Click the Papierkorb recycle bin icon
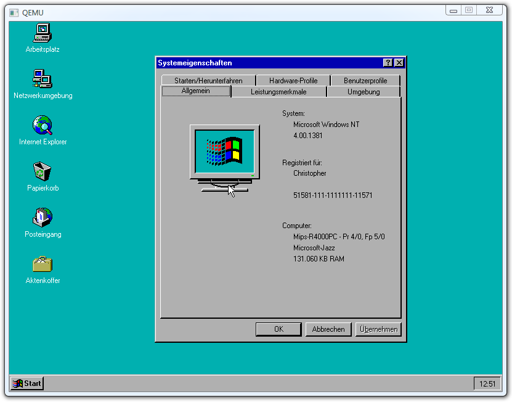The image size is (512, 402). click(x=43, y=171)
